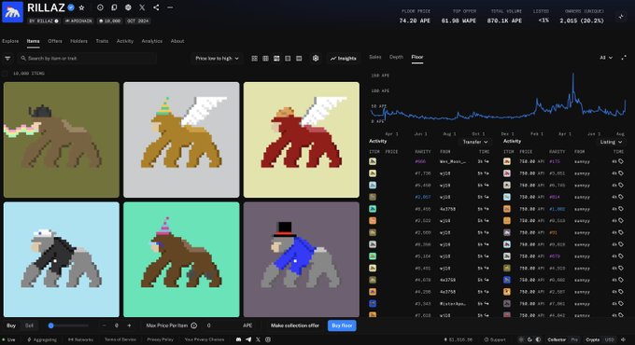The image size is (635, 345).
Task: Click the info icon beside Max Price Per Item
Action: (194, 325)
